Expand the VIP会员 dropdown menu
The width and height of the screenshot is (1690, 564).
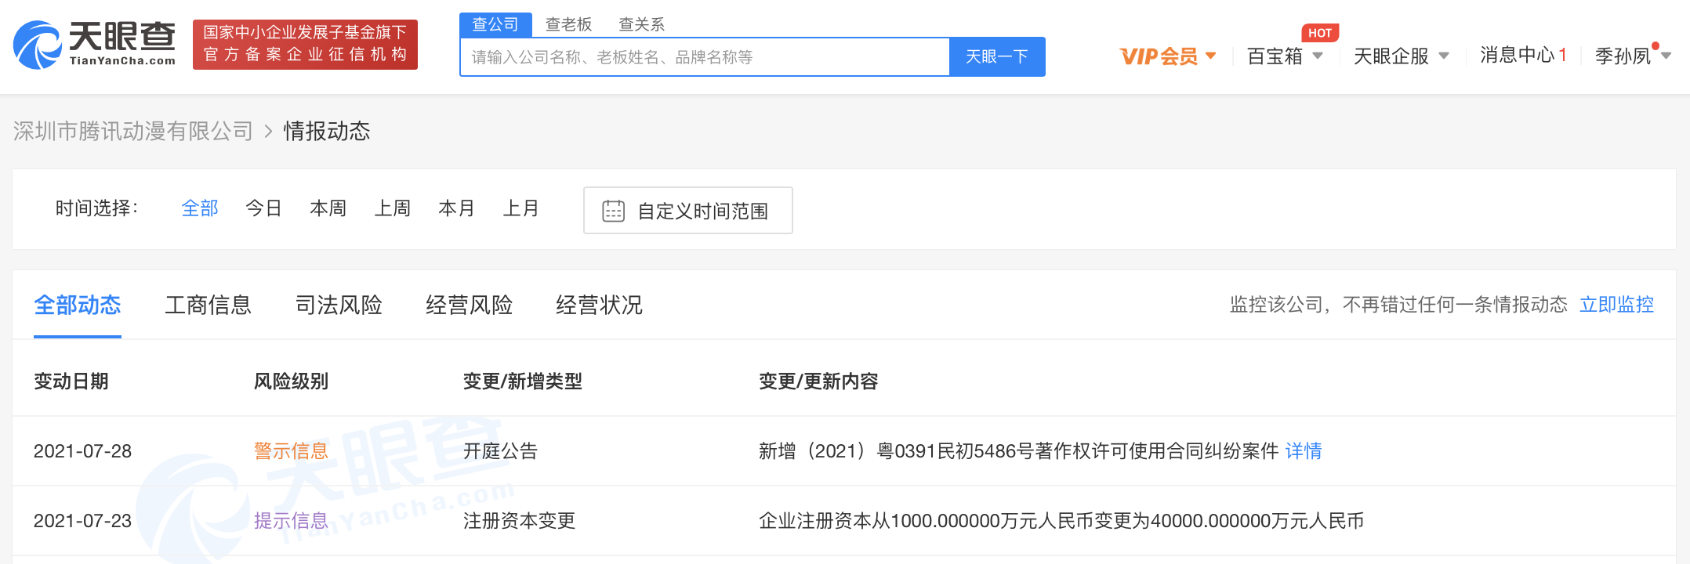point(1167,56)
